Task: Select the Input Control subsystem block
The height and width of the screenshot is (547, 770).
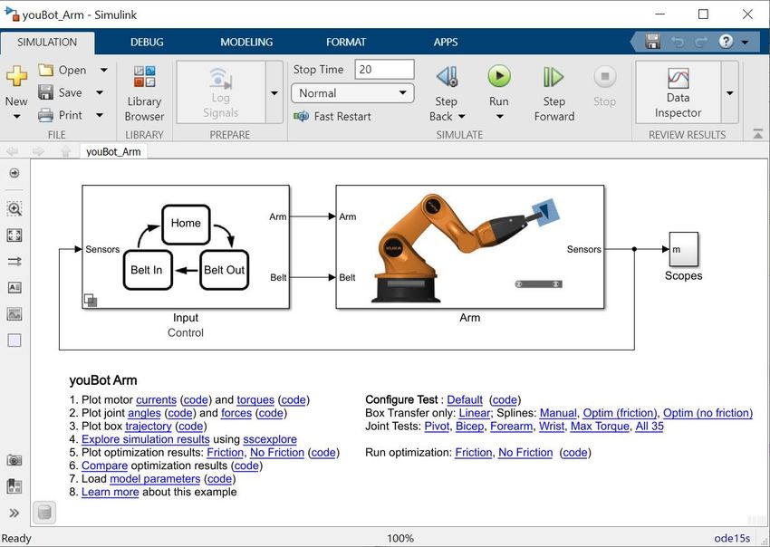Action: pos(186,247)
